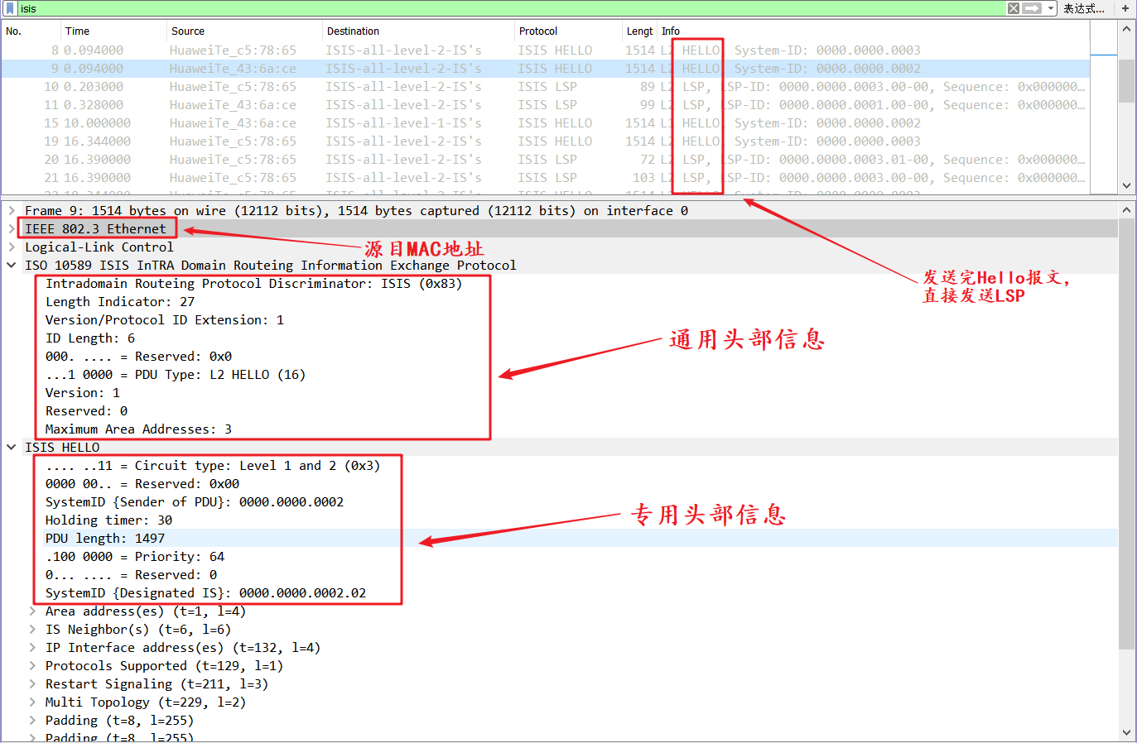Sort by Source column header
Image resolution: width=1137 pixels, height=743 pixels.
pos(188,31)
